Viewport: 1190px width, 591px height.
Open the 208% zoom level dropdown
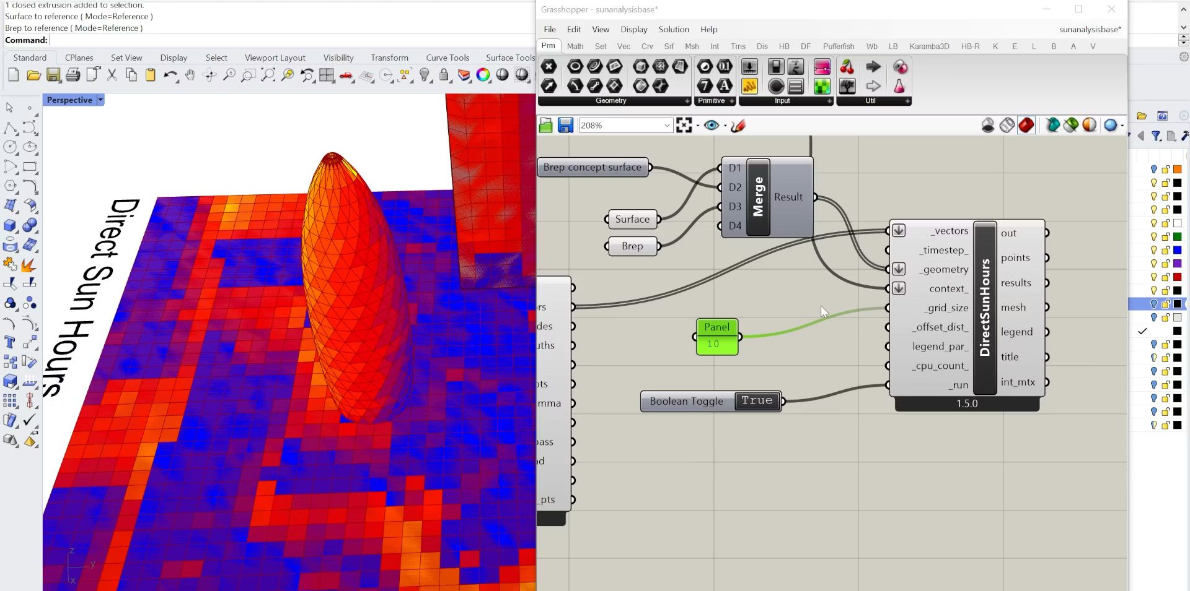coord(667,126)
